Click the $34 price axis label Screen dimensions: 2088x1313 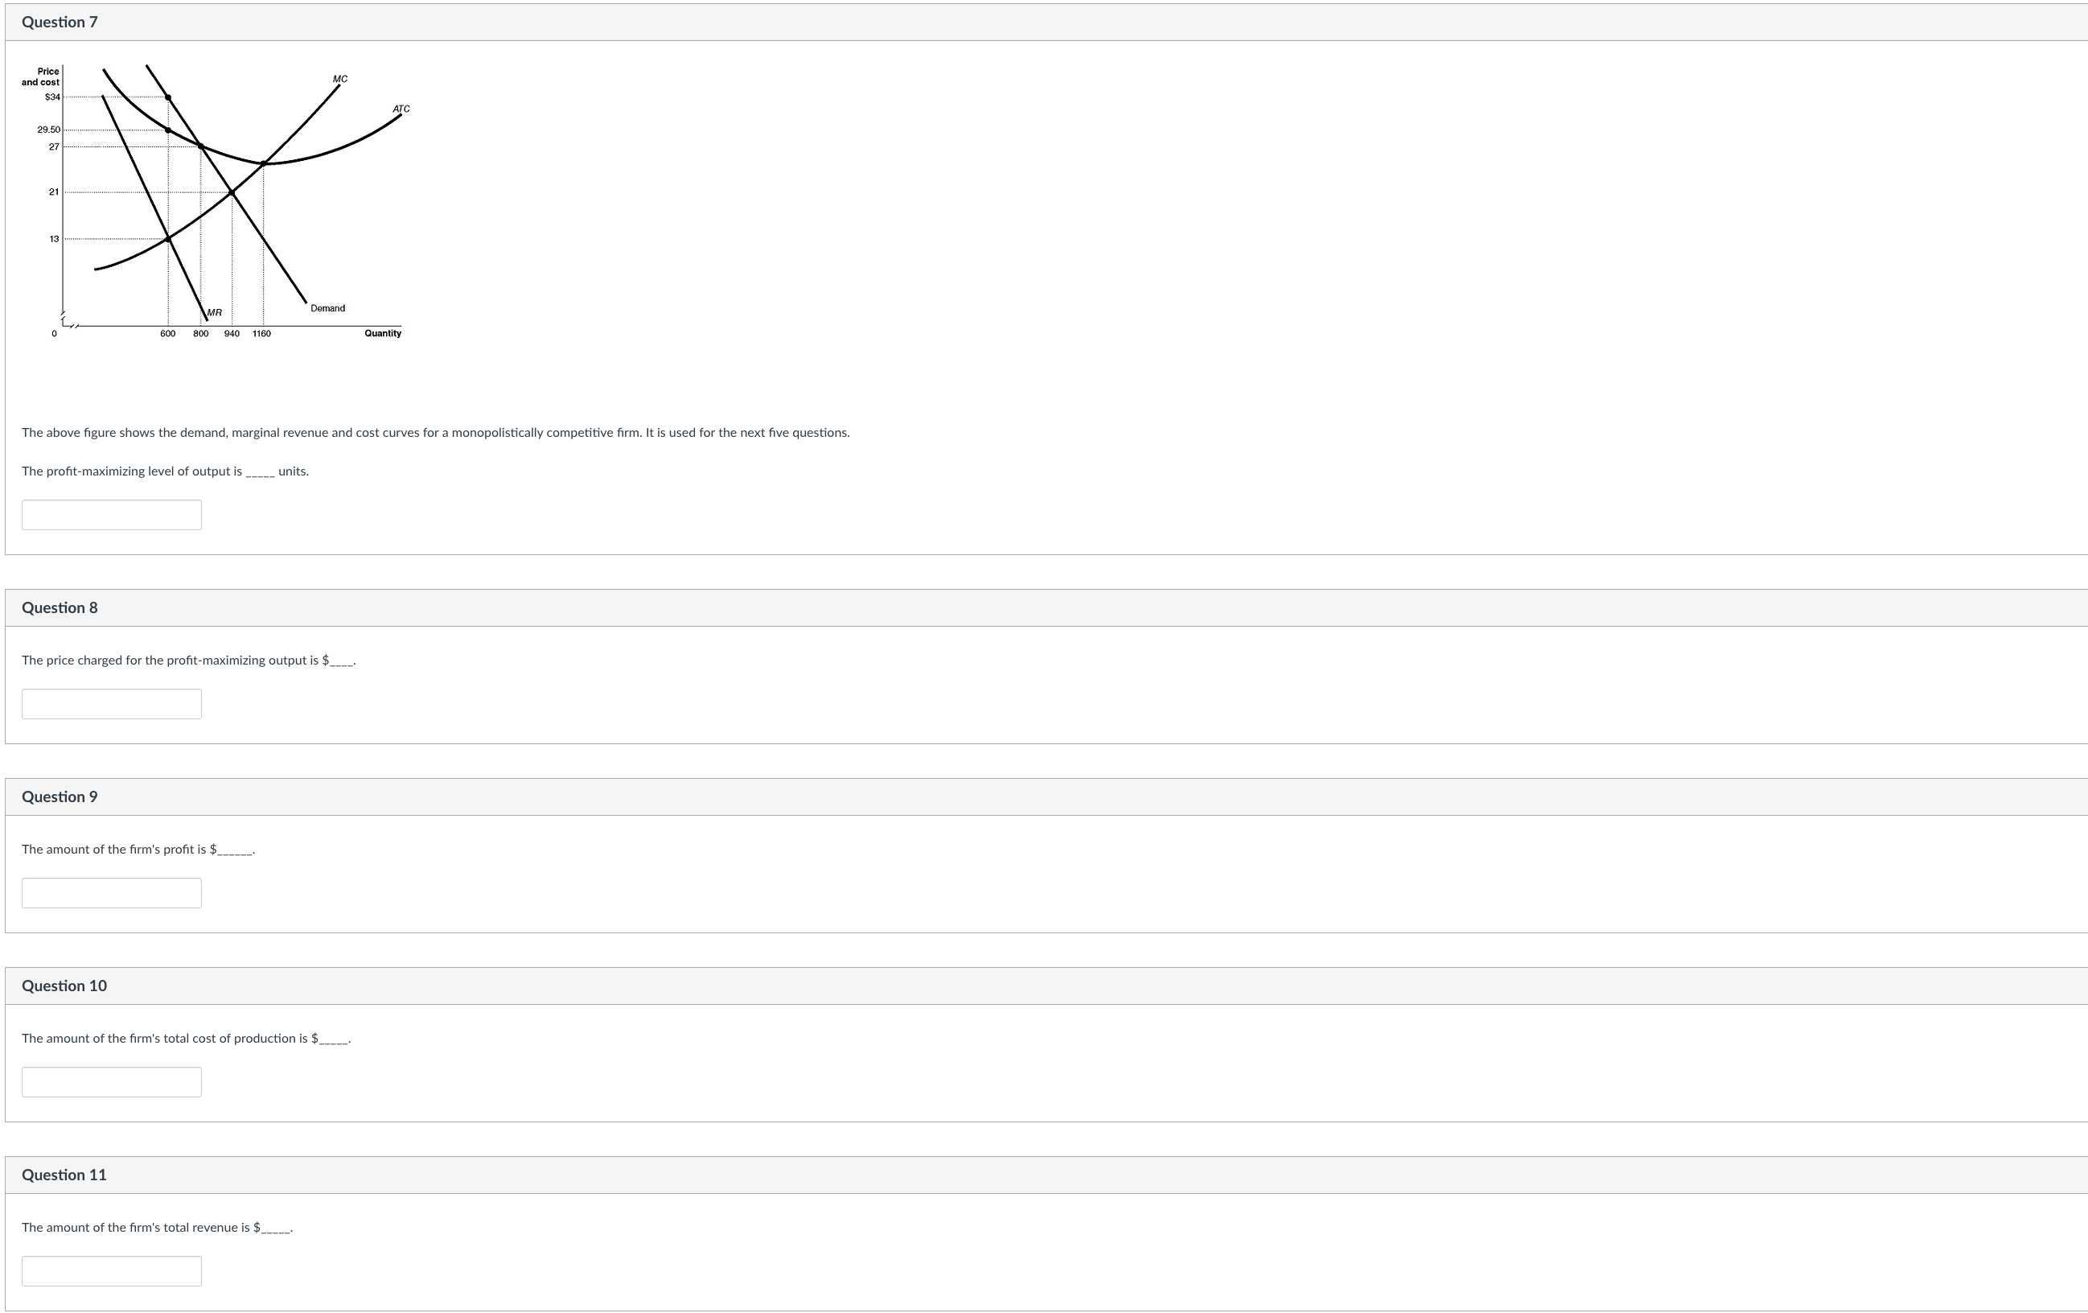coord(53,97)
